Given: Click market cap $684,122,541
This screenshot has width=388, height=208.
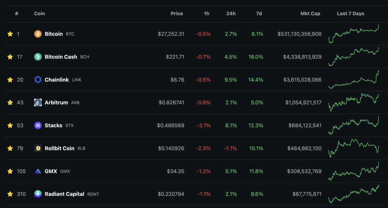Looking at the screenshot, I should coord(305,125).
